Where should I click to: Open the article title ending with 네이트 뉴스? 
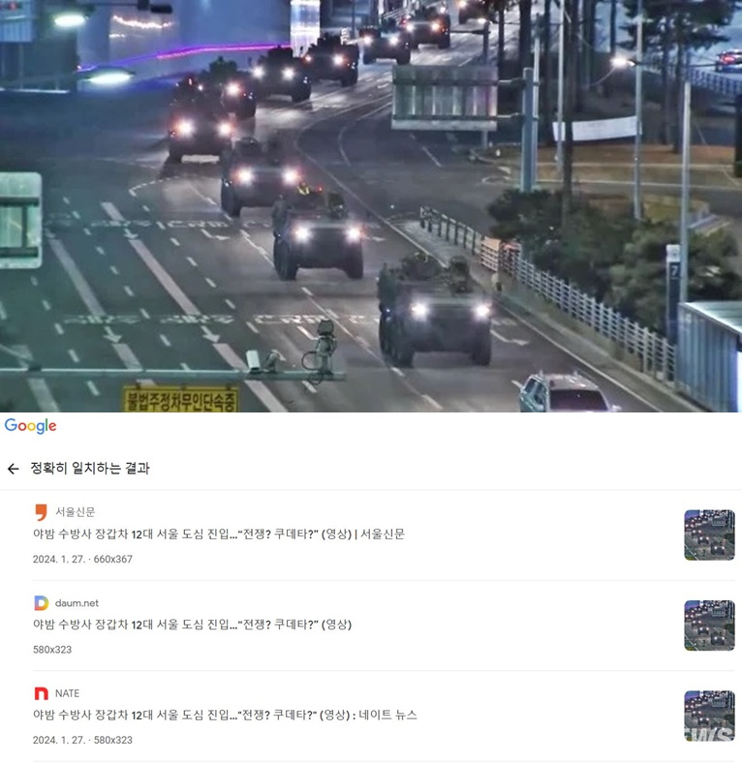point(225,716)
